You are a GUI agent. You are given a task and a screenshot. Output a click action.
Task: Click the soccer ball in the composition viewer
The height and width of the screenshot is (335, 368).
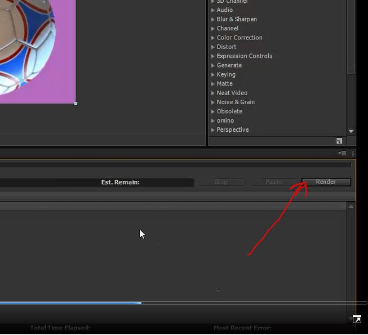25,45
